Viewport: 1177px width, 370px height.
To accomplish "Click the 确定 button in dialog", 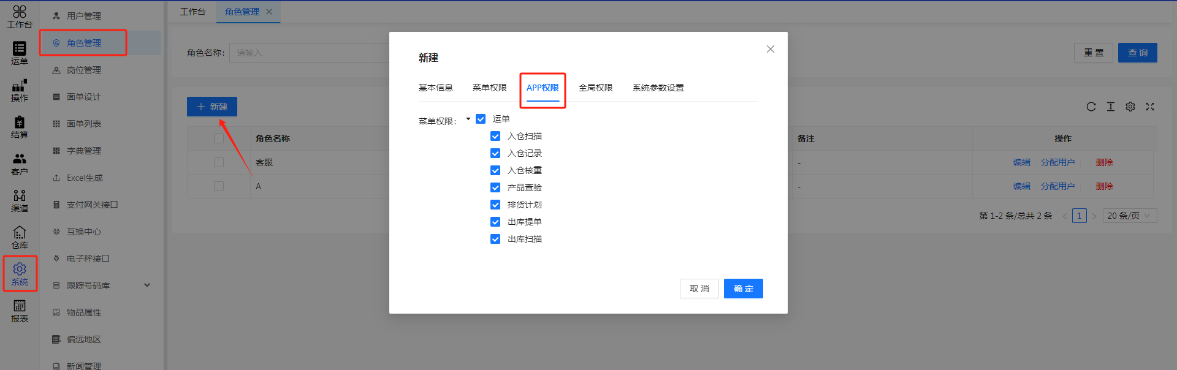I will point(743,289).
